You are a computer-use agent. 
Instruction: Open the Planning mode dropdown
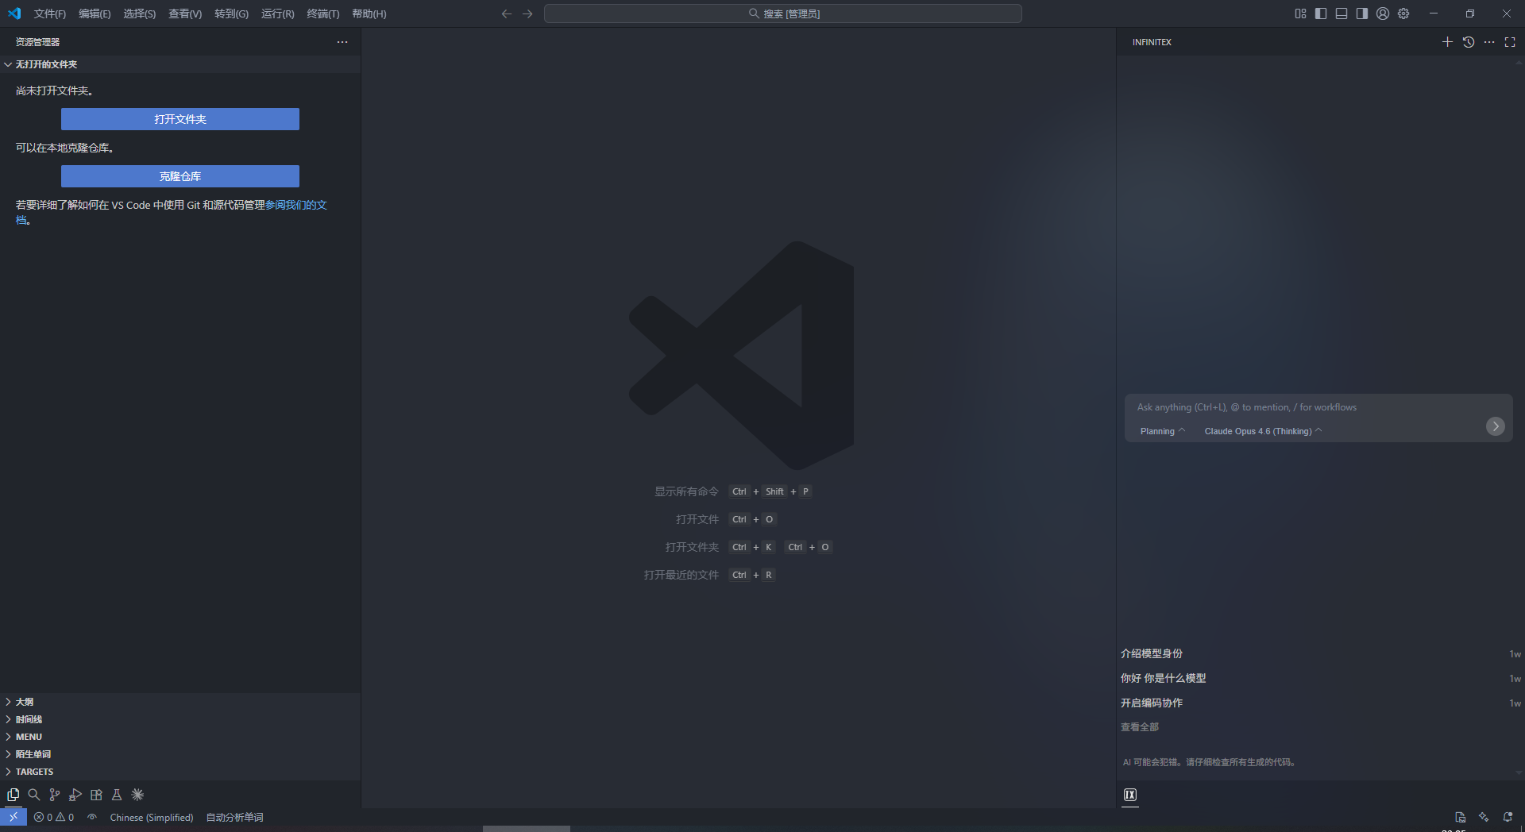pos(1162,431)
